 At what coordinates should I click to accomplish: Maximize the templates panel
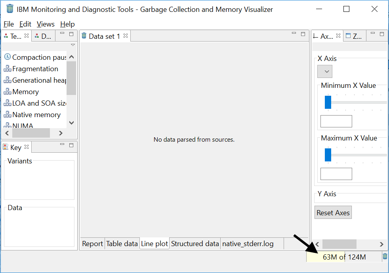click(x=71, y=34)
